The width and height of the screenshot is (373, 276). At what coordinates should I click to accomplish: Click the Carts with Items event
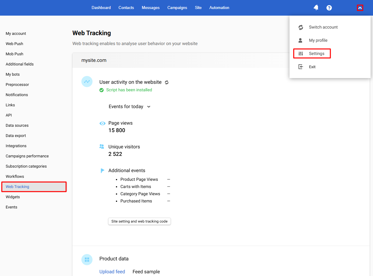coord(136,187)
